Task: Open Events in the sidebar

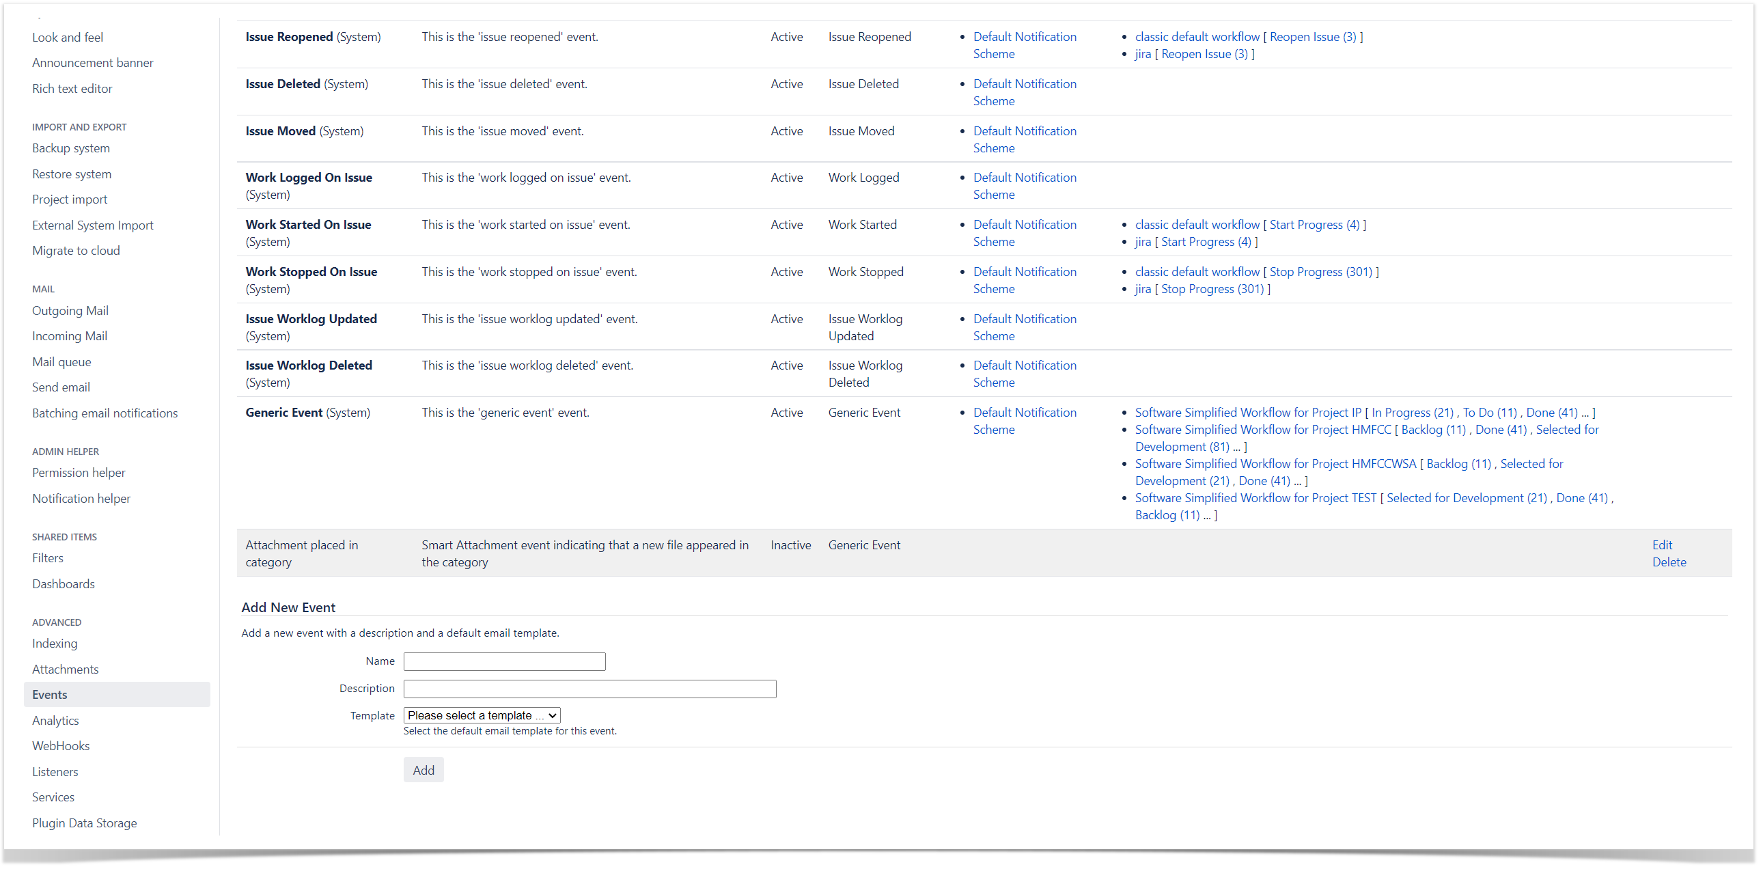Action: pos(49,695)
